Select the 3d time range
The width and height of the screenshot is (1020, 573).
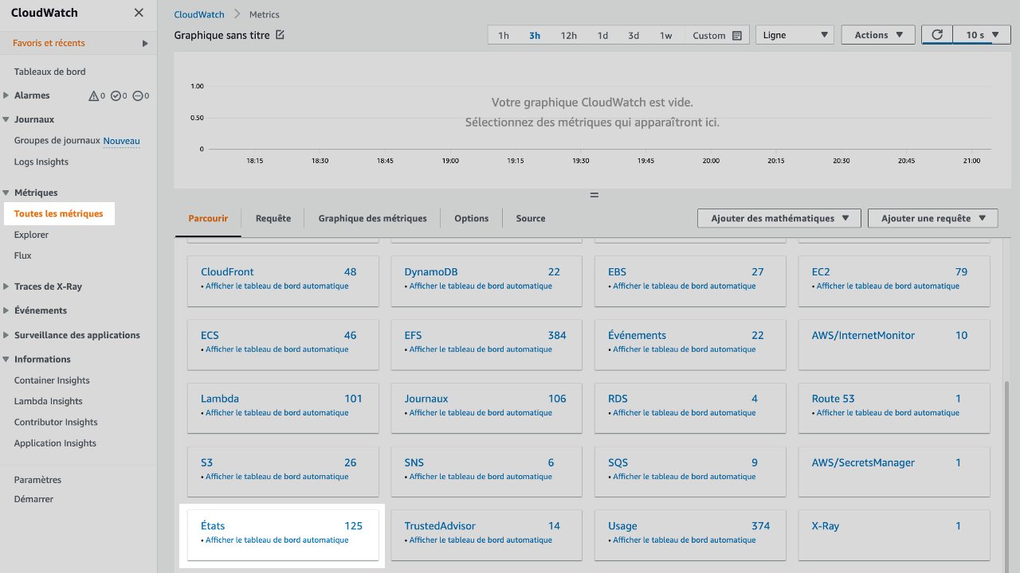[x=634, y=35]
